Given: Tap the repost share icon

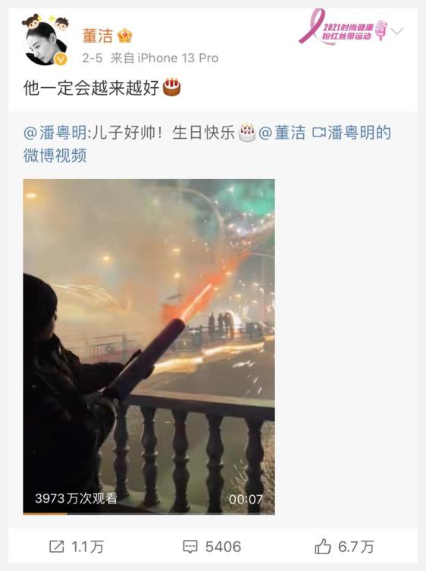Looking at the screenshot, I should tap(56, 547).
